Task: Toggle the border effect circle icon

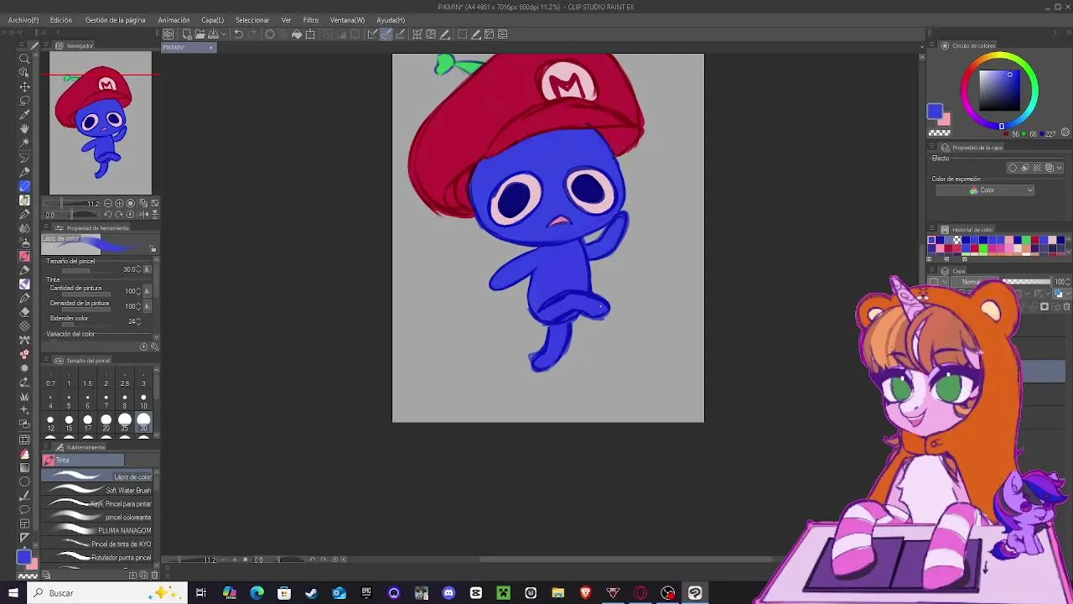Action: click(x=1013, y=168)
